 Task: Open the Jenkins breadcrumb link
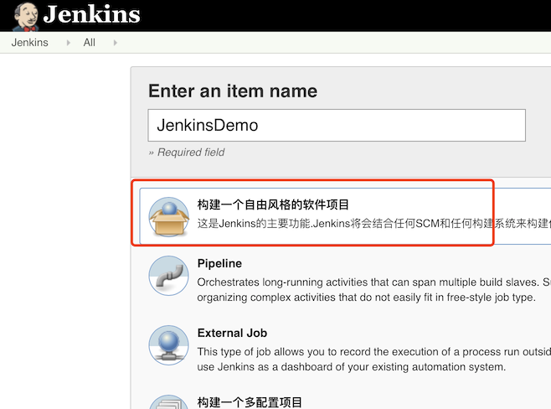coord(30,43)
